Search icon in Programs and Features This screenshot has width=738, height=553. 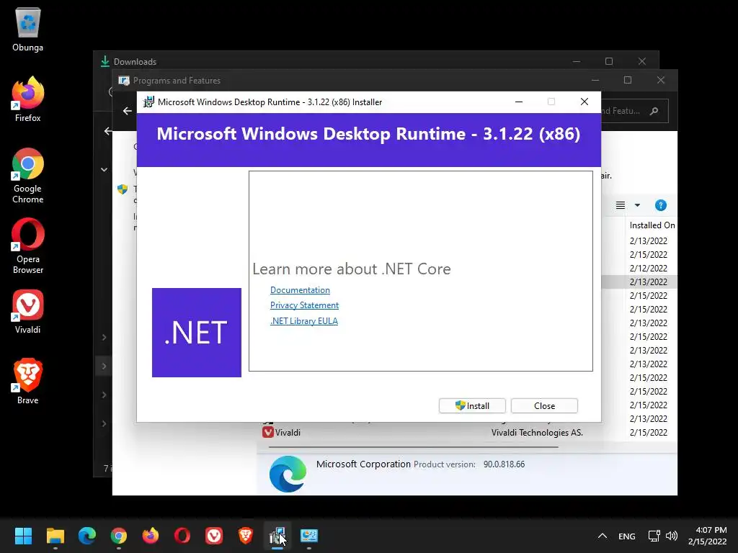point(654,111)
